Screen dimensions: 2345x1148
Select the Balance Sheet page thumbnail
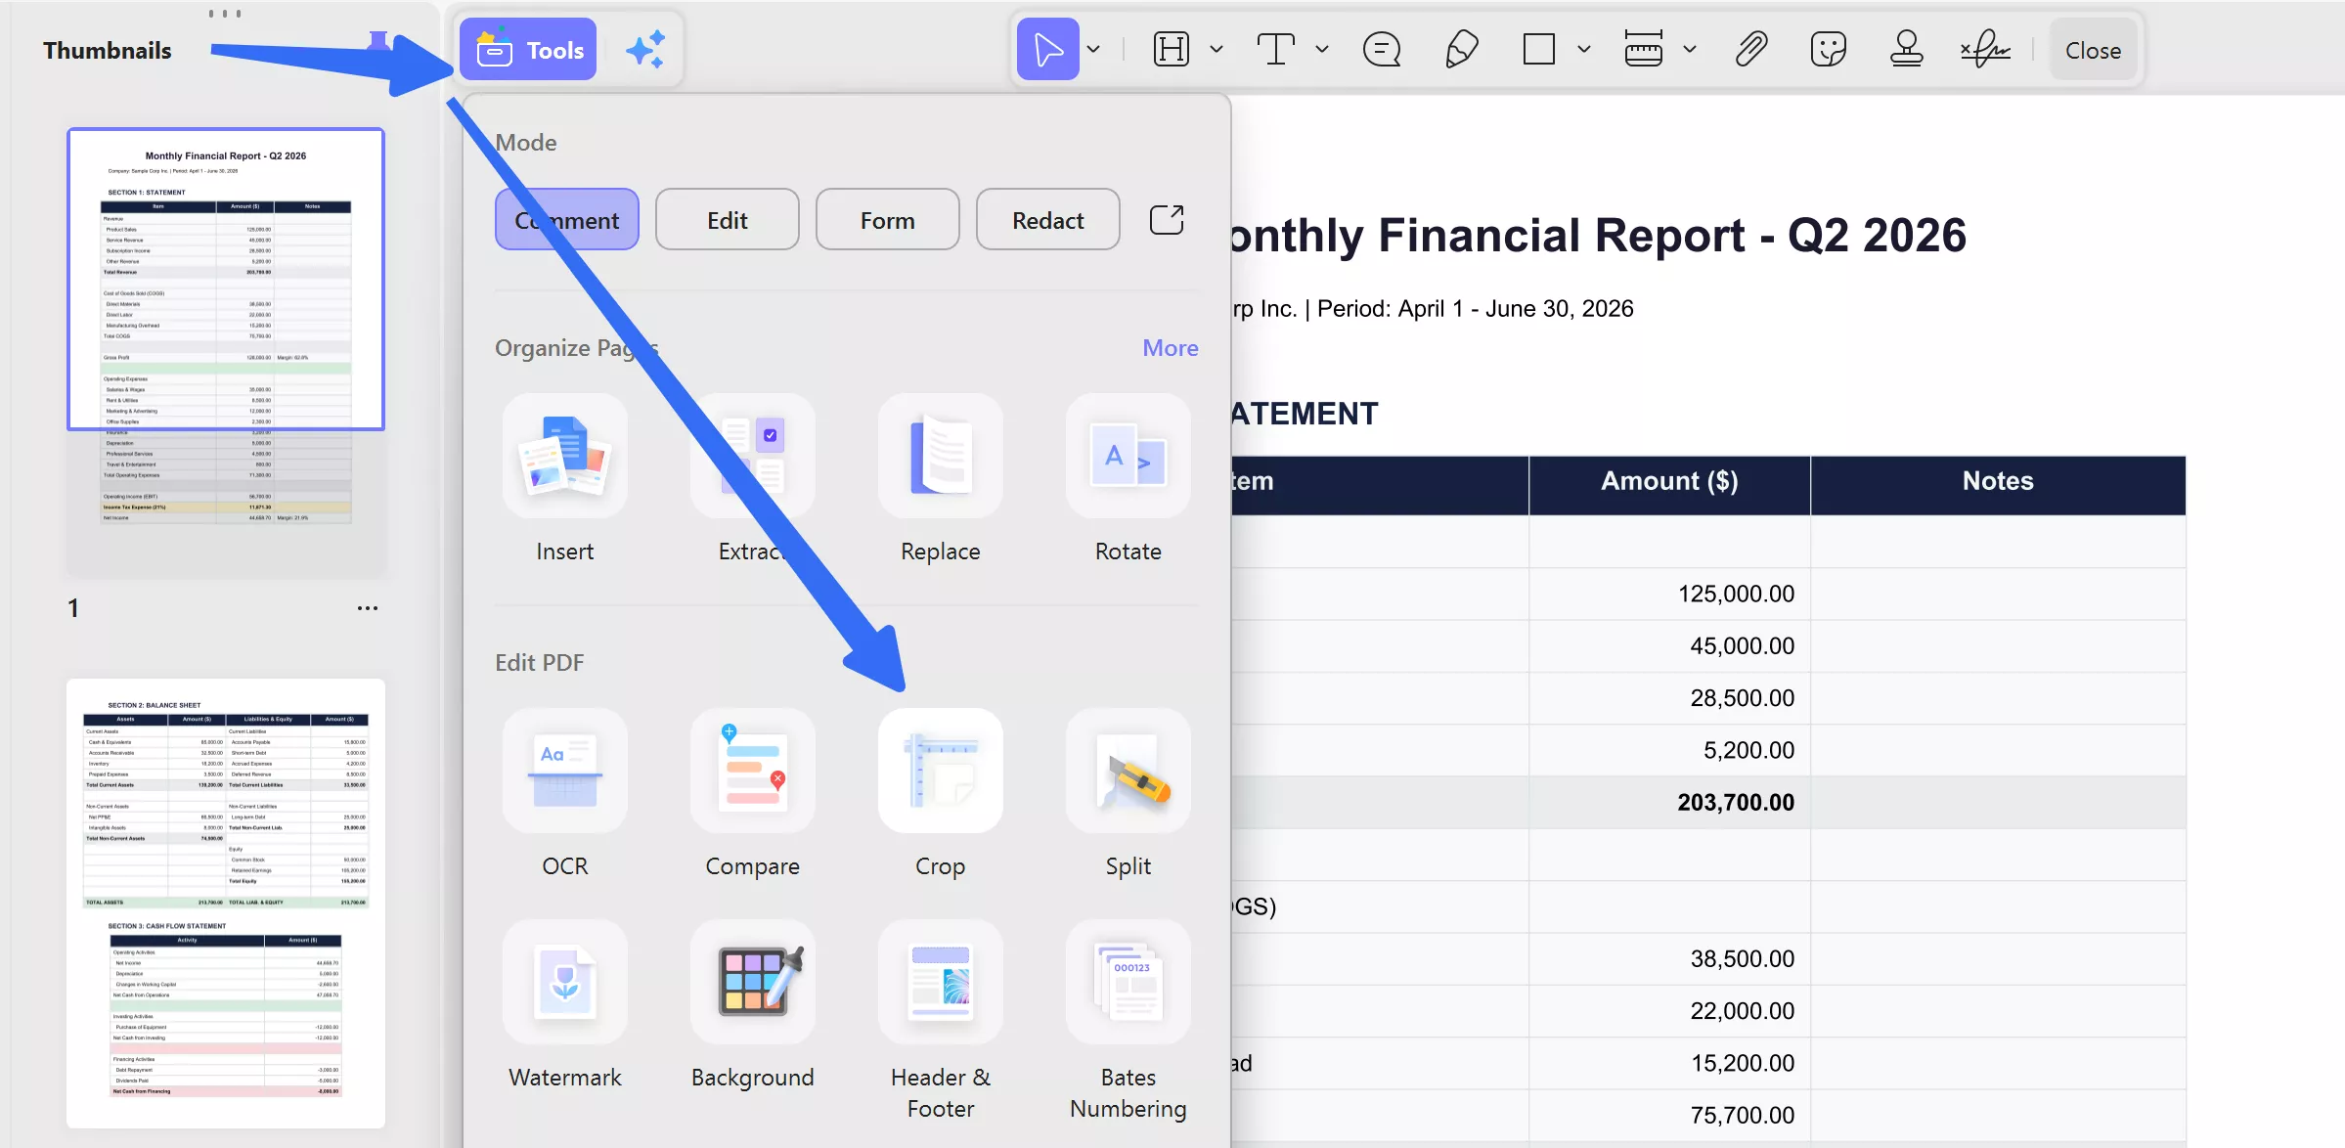coord(226,904)
